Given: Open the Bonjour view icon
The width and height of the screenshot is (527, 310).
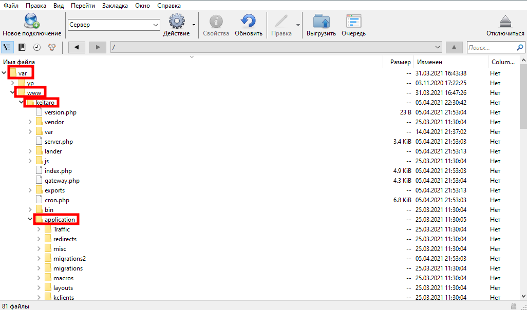Looking at the screenshot, I should 52,47.
